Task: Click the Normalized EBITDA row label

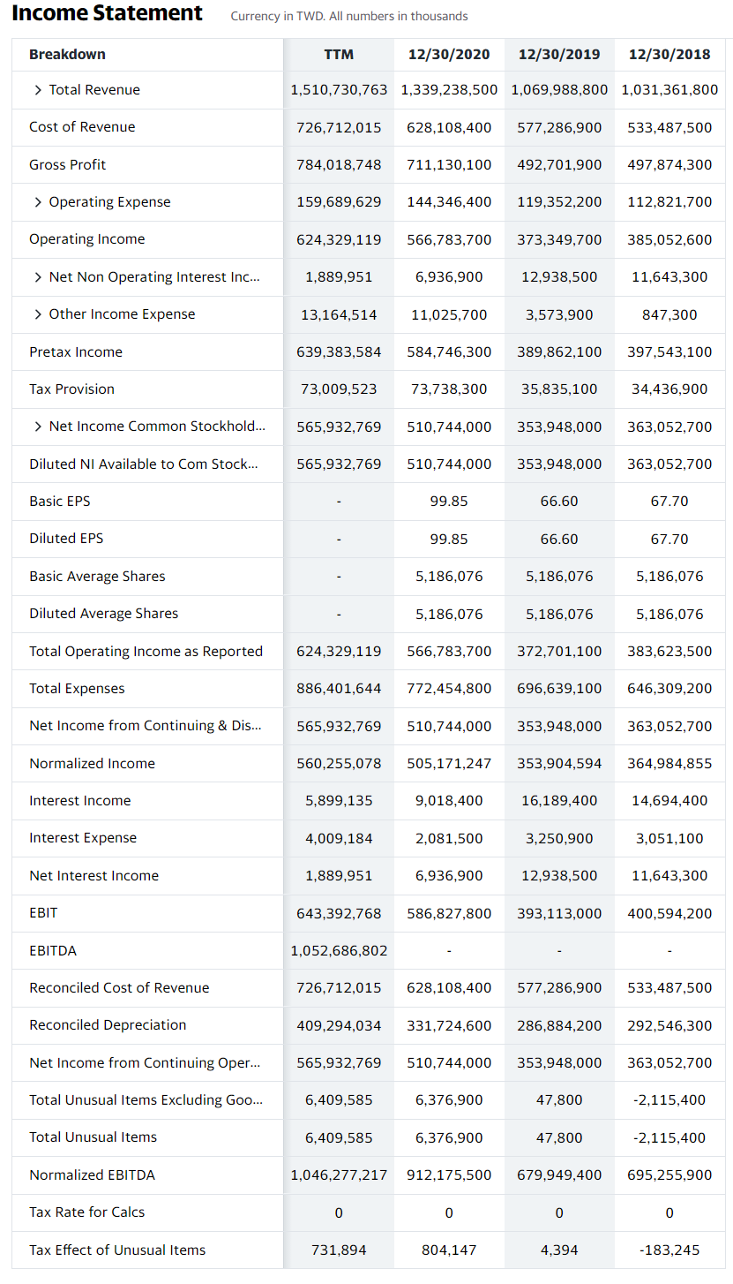Action: click(x=92, y=1175)
